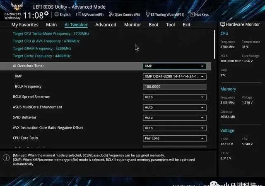
Task: Open the Hot Keys label
Action: coord(202,15)
